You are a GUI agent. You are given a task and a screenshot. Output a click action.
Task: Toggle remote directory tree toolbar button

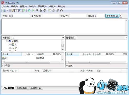coord(20,10)
